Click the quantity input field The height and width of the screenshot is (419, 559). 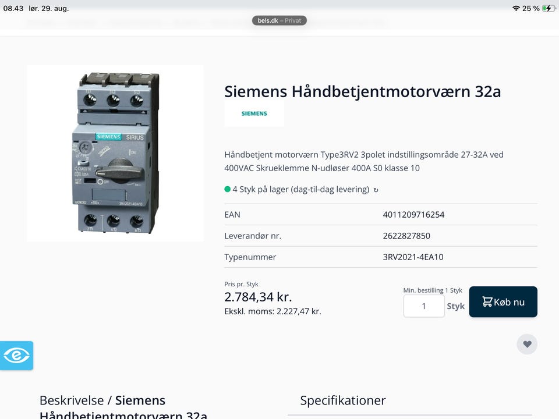424,306
